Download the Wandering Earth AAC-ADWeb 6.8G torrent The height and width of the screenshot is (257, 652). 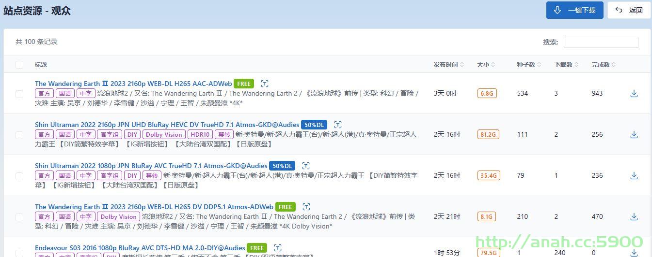pos(634,94)
